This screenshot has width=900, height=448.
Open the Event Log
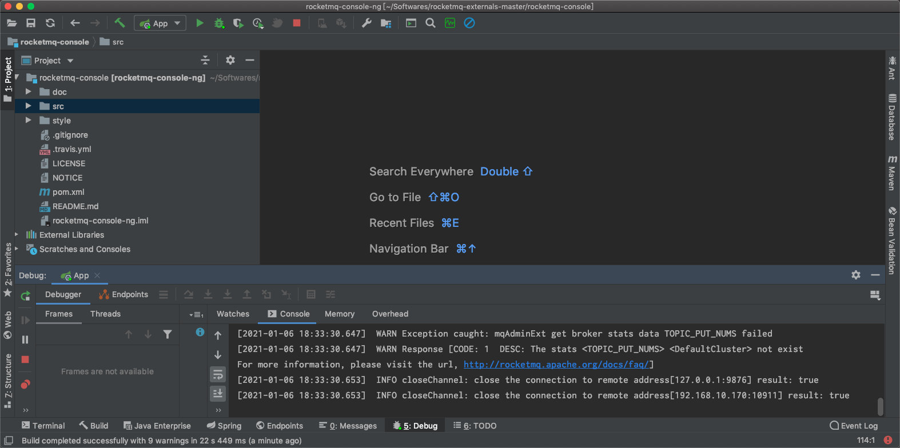854,426
